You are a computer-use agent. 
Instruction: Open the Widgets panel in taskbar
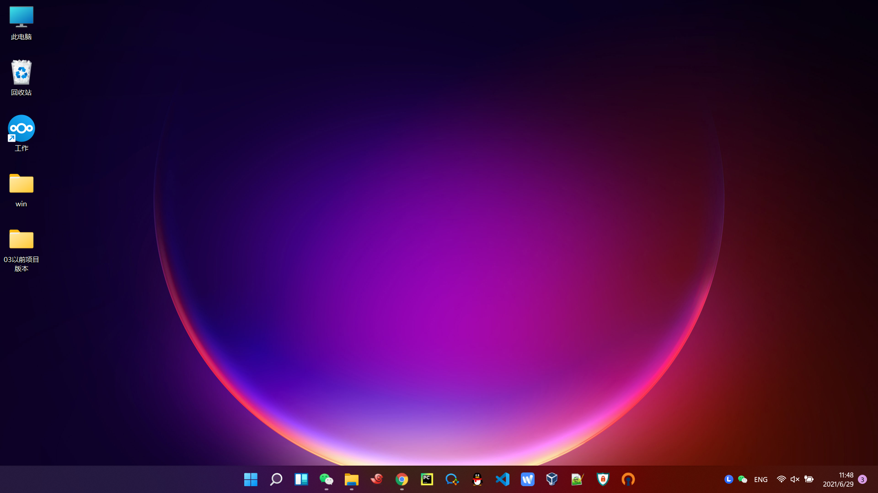(301, 479)
